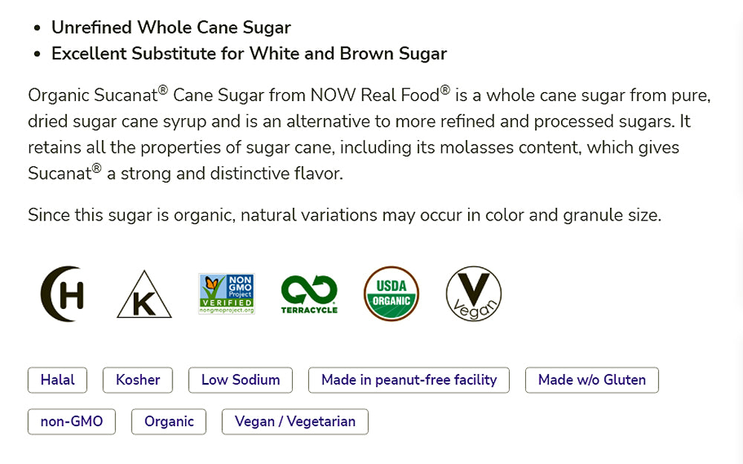Click the Excellent Substitute for White and Brown Sugar bullet
This screenshot has height=464, width=743.
tap(249, 53)
